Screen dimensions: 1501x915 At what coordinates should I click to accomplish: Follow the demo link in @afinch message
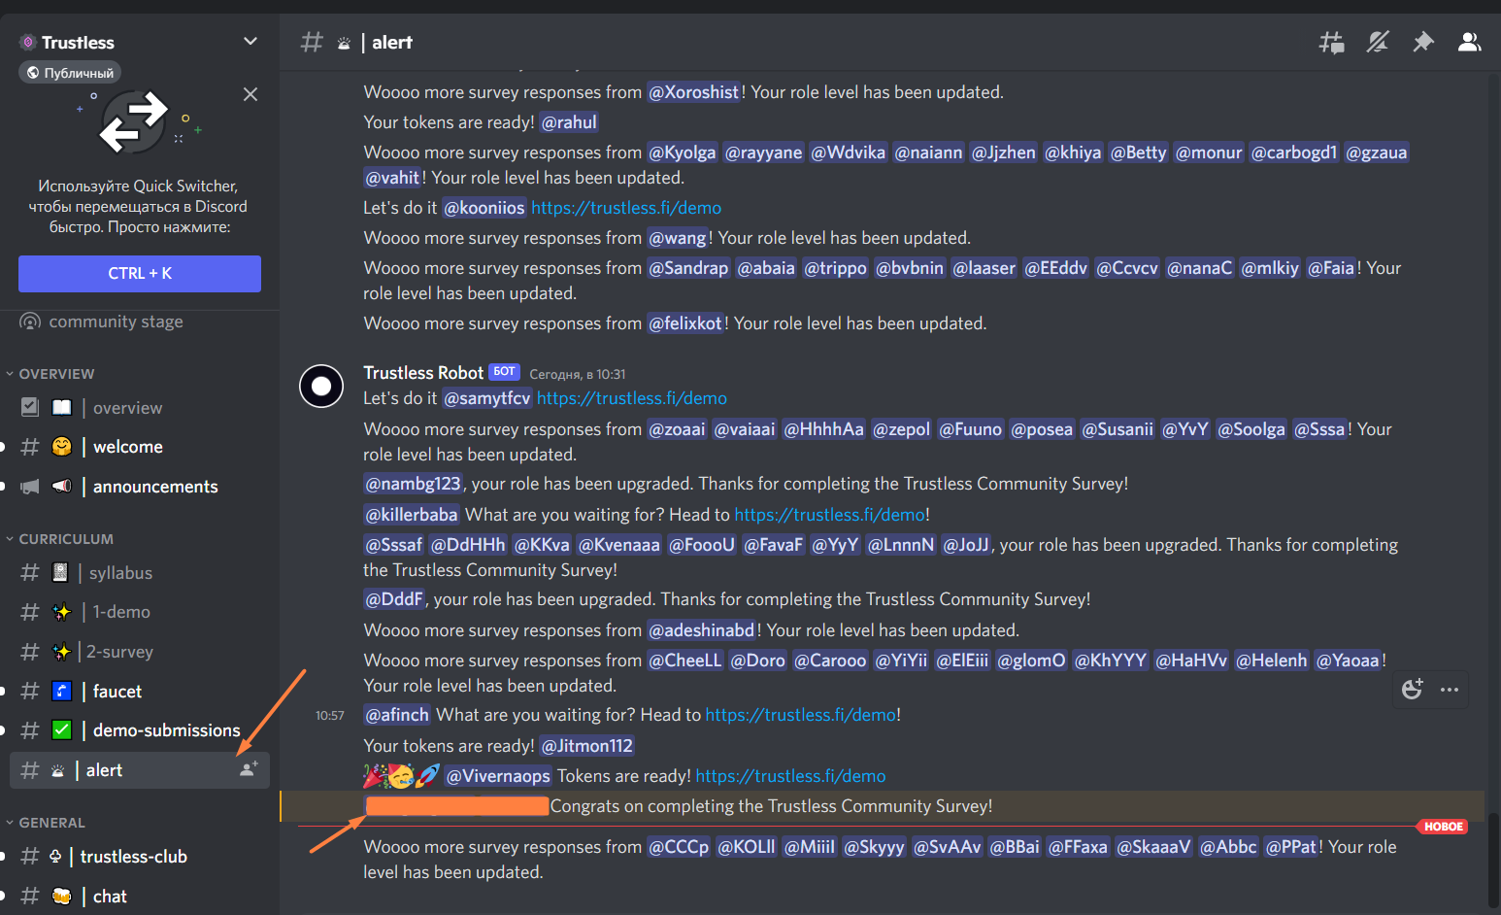[x=801, y=715]
